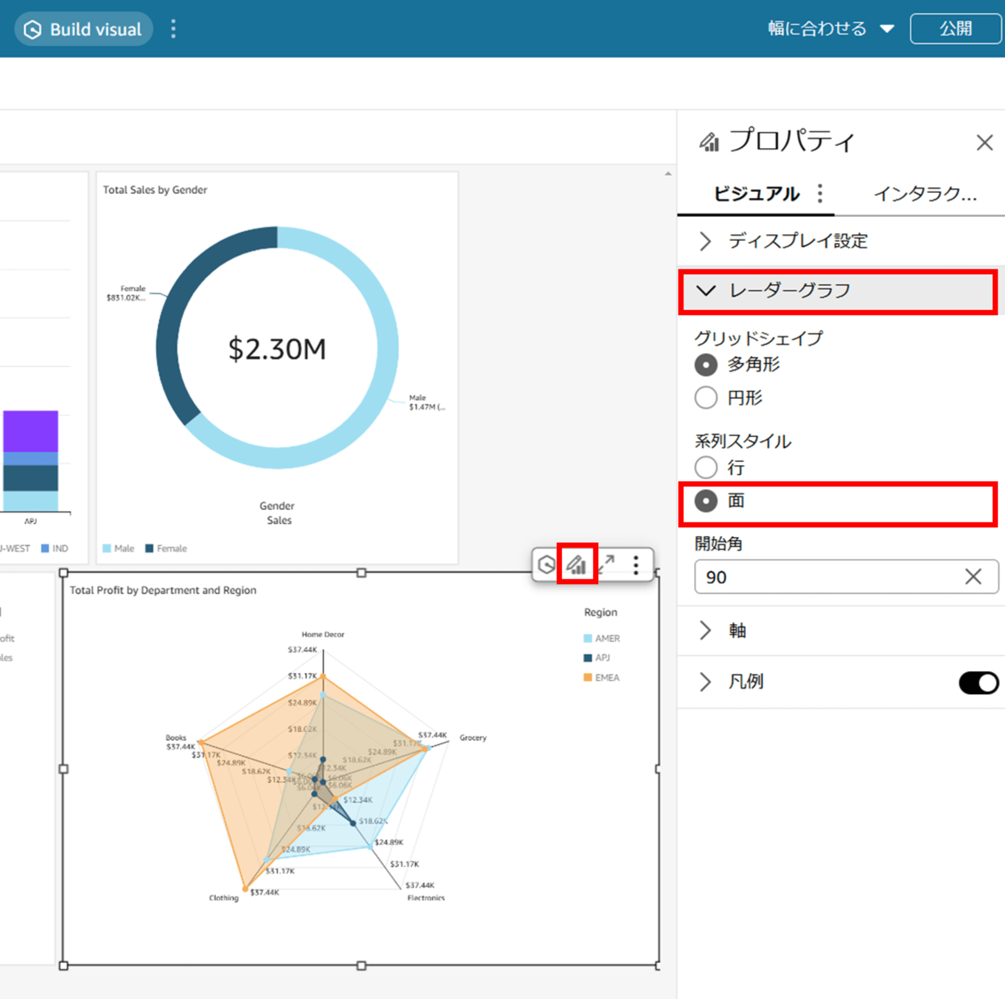The image size is (1005, 999).
Task: Select the 行 series style
Action: tap(706, 467)
